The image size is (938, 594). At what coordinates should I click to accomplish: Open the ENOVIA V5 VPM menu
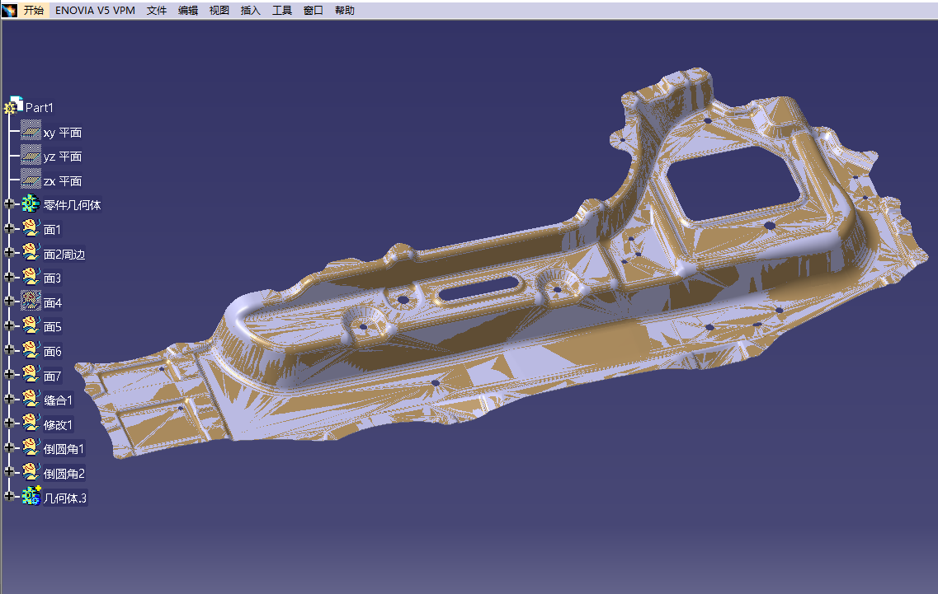[x=95, y=10]
